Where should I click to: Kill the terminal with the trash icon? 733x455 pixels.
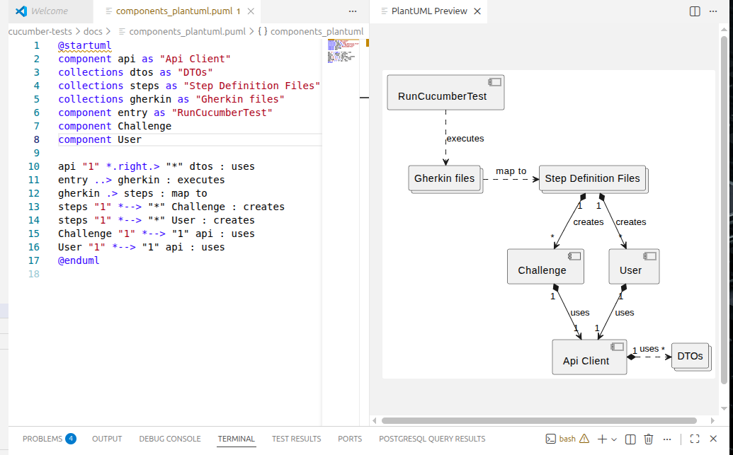(x=648, y=439)
